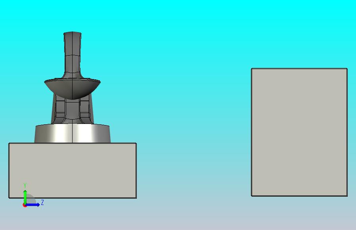
Task: Select the standalone rectangular block on the right
Action: pyautogui.click(x=299, y=132)
